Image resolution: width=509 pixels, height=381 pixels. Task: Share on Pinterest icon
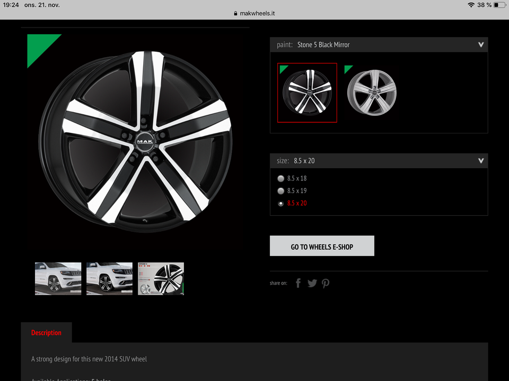[x=326, y=283]
